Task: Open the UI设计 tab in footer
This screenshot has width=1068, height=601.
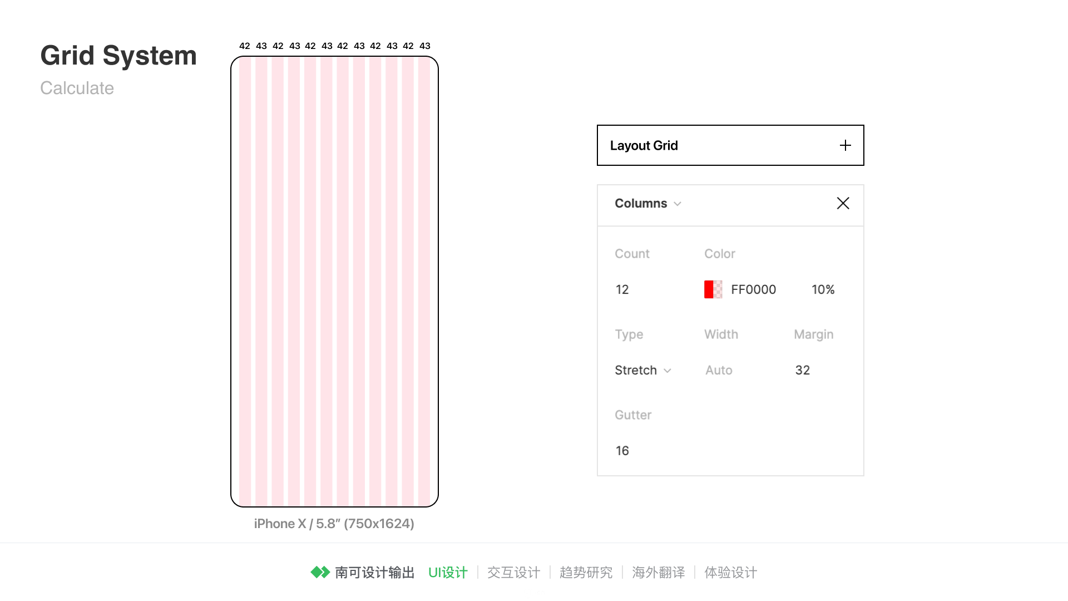Action: coord(448,573)
